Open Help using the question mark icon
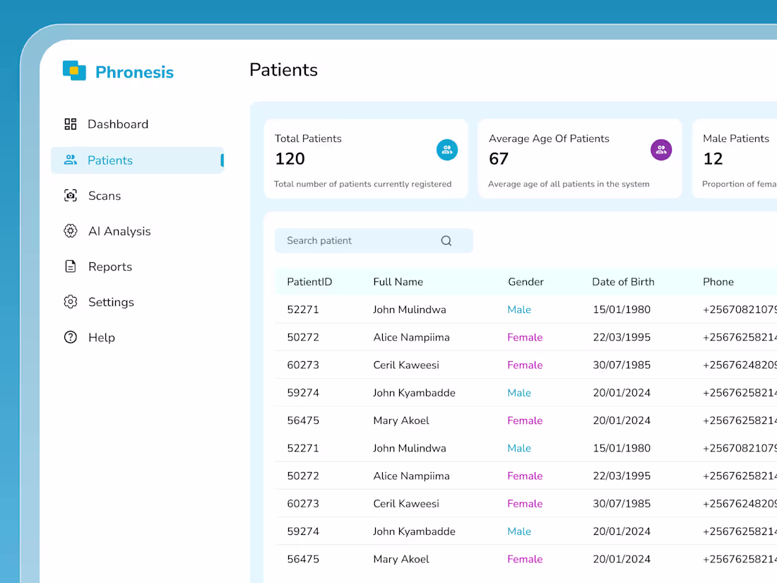Viewport: 777px width, 583px height. point(71,337)
